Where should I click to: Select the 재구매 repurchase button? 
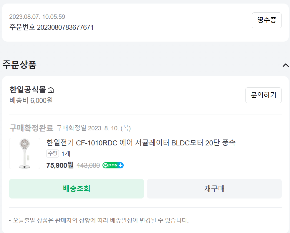[x=214, y=189]
